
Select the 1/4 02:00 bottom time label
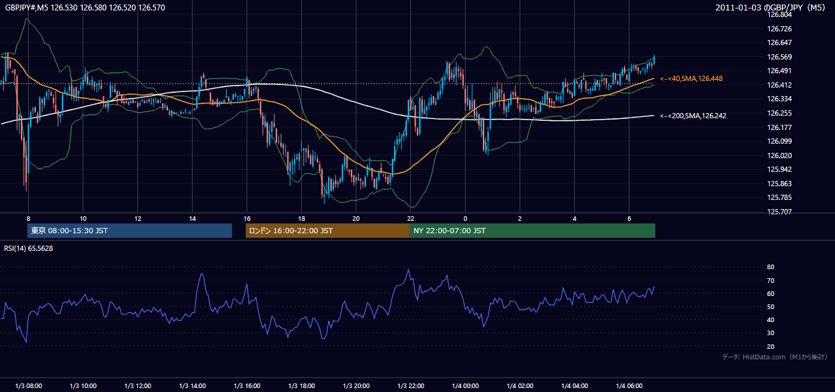point(520,385)
